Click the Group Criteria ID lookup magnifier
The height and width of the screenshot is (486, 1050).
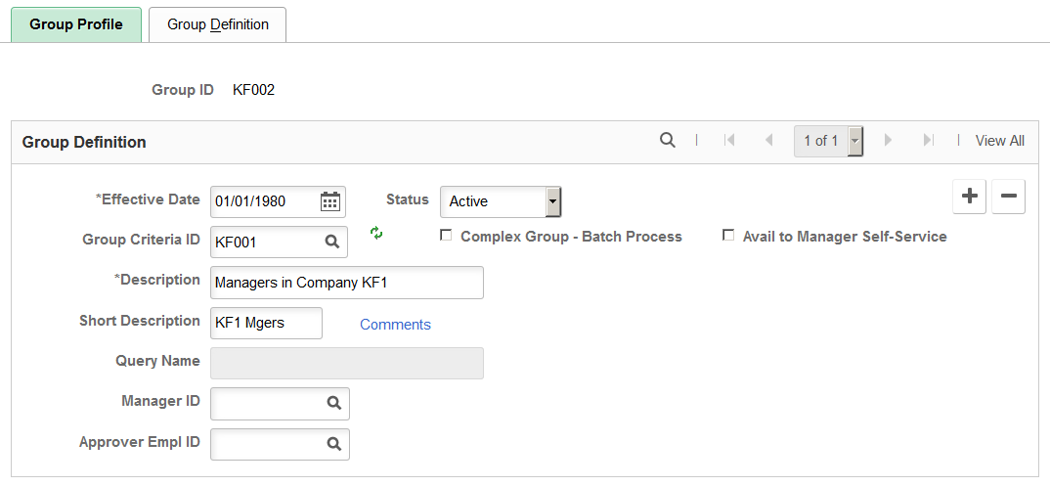[x=332, y=242]
